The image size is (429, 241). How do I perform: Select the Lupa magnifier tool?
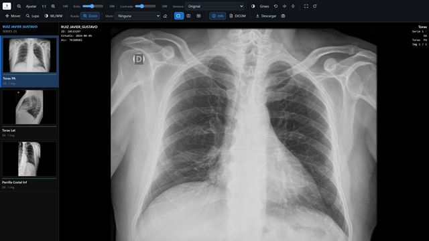[33, 16]
